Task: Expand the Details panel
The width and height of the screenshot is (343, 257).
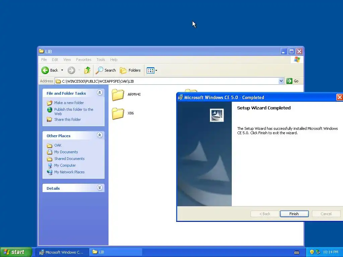Action: [99, 188]
